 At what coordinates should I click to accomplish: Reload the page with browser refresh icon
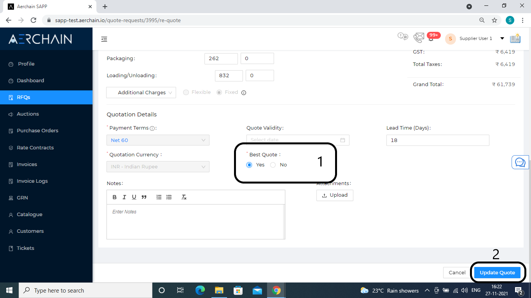pyautogui.click(x=33, y=20)
